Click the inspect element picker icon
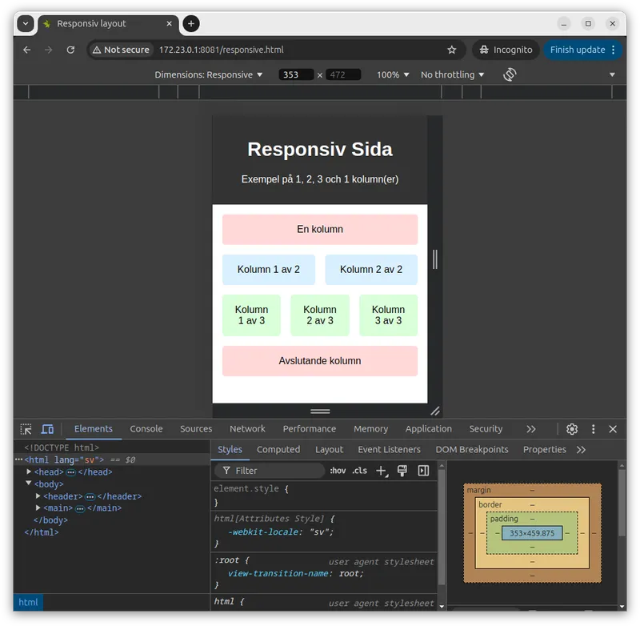 tap(26, 429)
